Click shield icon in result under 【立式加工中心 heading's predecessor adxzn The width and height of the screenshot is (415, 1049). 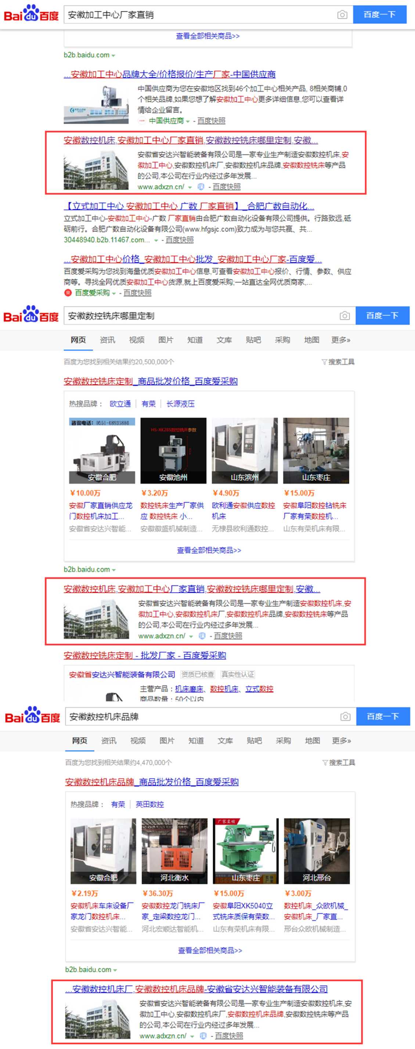point(201,187)
